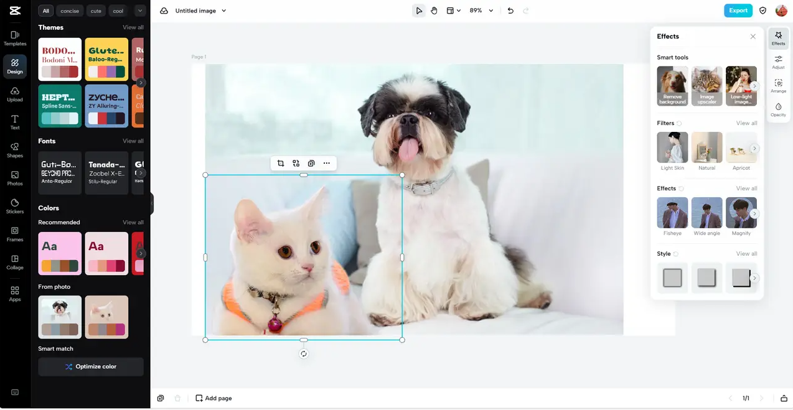The width and height of the screenshot is (793, 410).
Task: Apply the Spline Sans theme card
Action: click(x=60, y=106)
